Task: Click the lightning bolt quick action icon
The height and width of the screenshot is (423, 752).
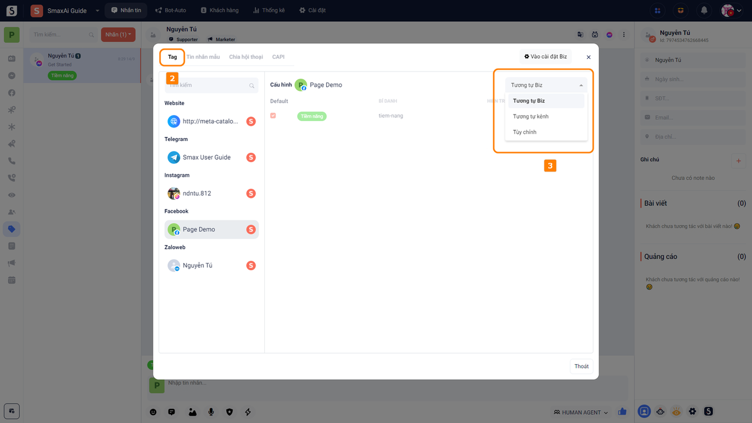Action: (x=248, y=412)
